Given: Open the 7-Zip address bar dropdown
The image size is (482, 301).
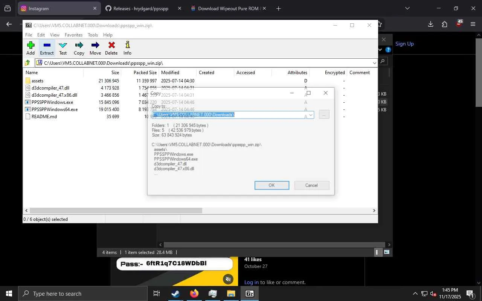Looking at the screenshot, I should 374,63.
